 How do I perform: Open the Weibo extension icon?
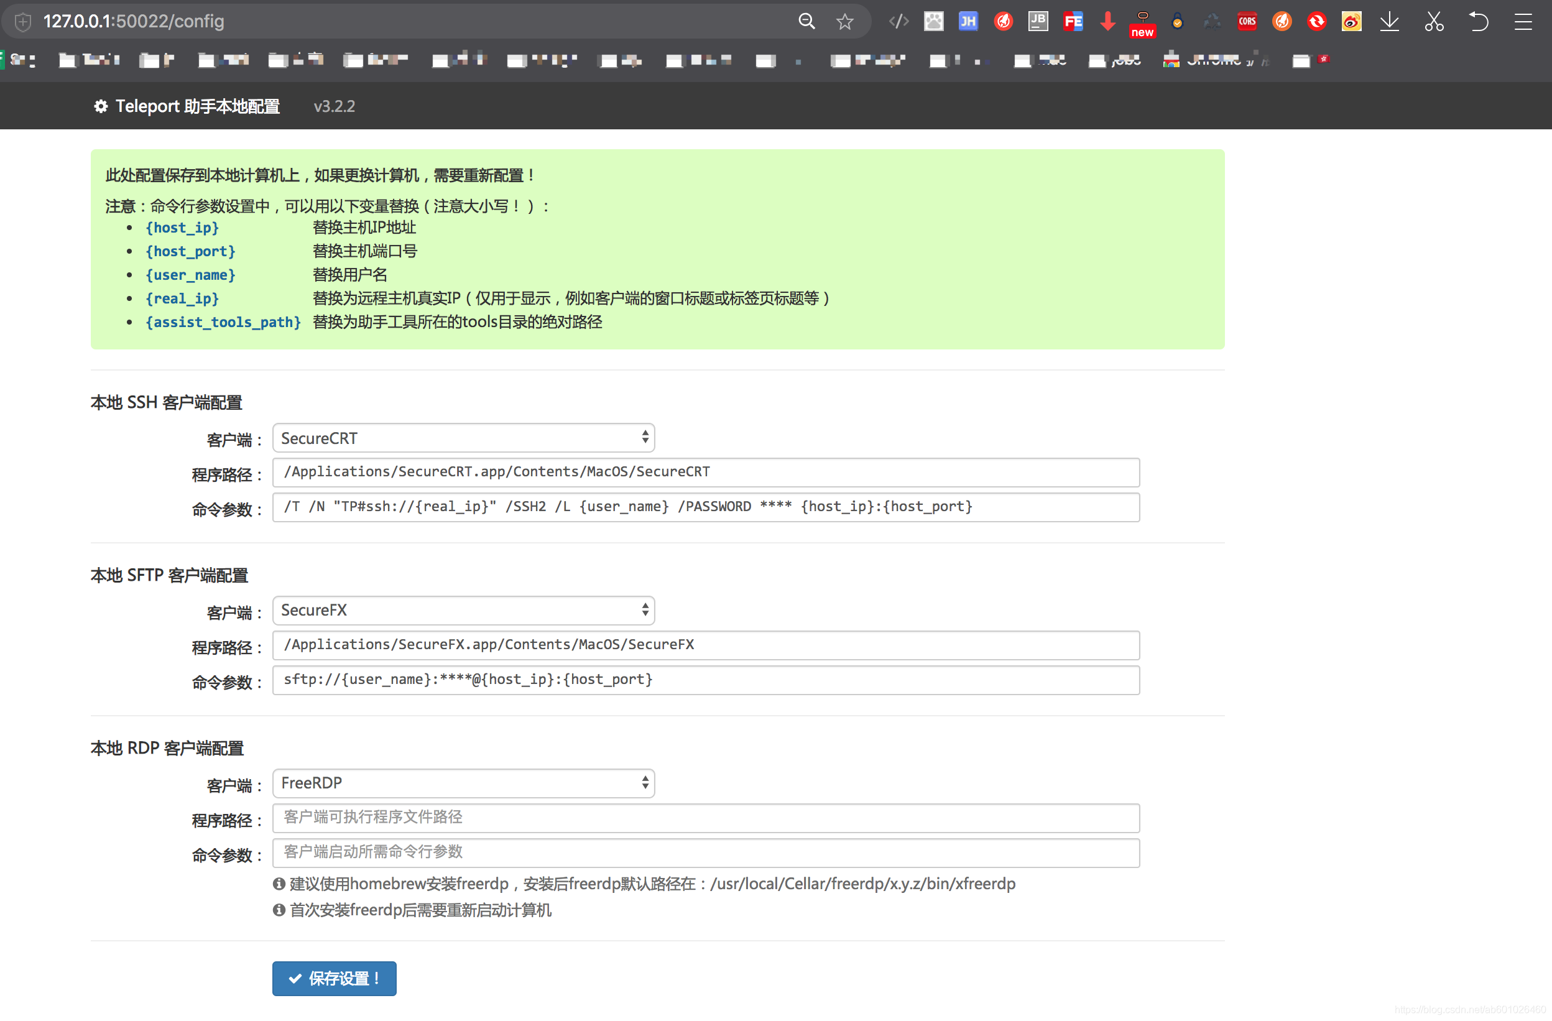[1351, 22]
